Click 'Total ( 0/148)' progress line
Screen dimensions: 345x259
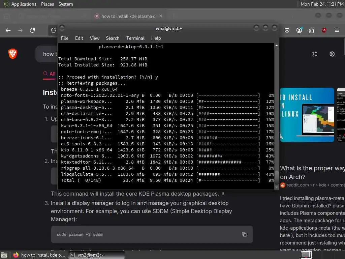pos(167,180)
